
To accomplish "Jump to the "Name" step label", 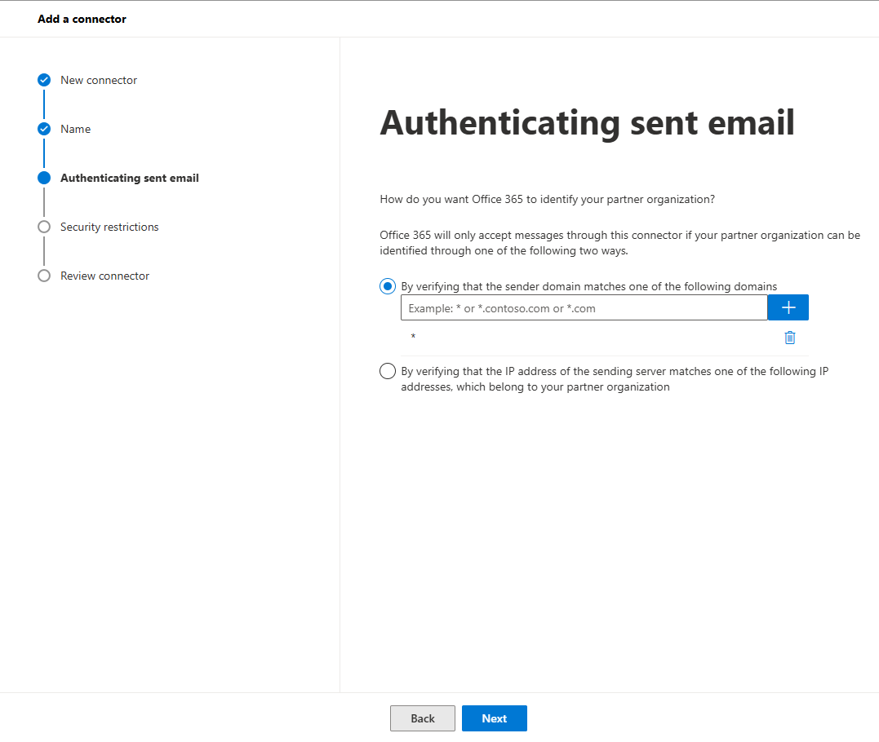I will pos(75,129).
